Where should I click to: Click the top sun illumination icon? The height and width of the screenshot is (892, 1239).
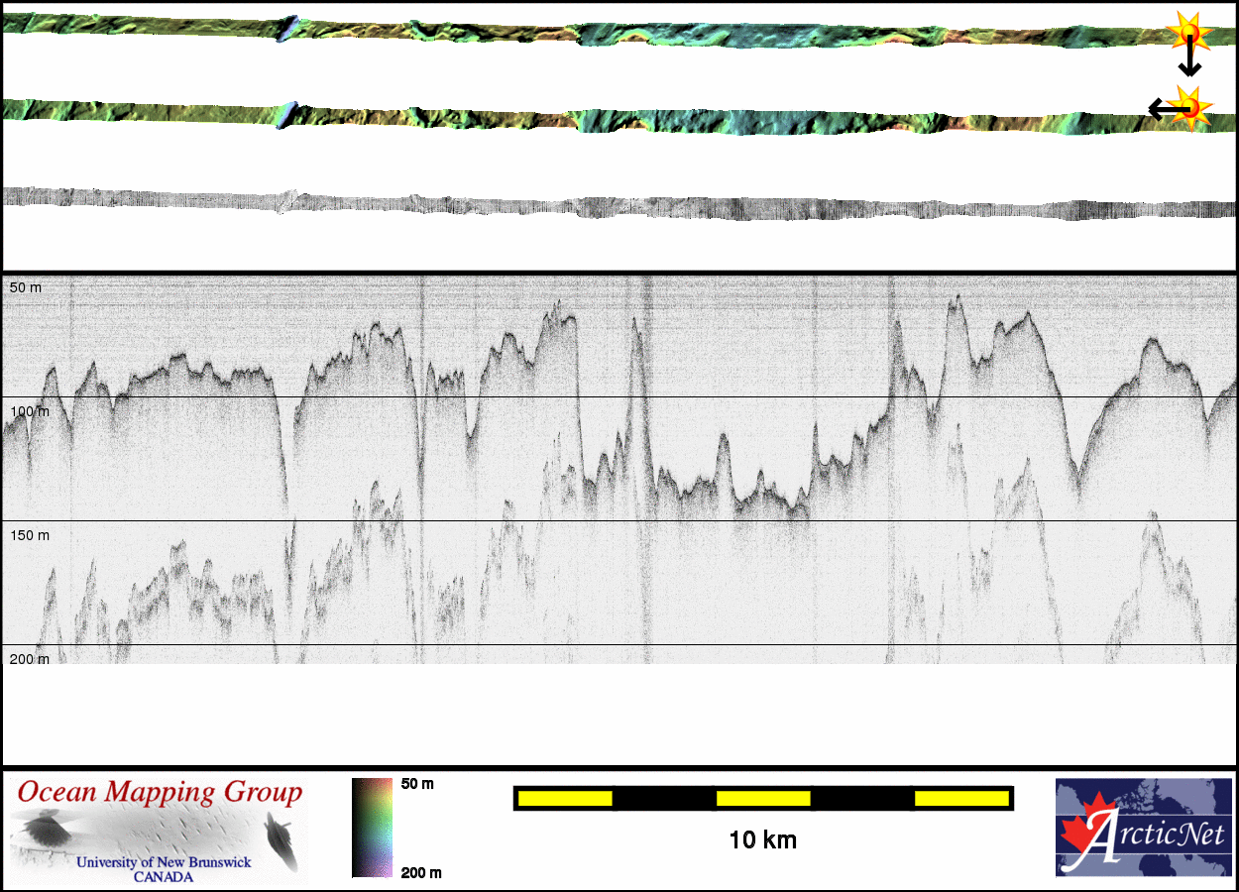pos(1189,32)
